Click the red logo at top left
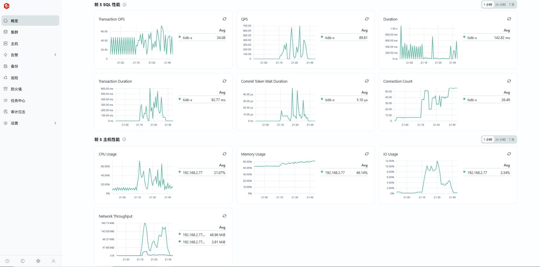This screenshot has width=540, height=267. click(x=7, y=6)
